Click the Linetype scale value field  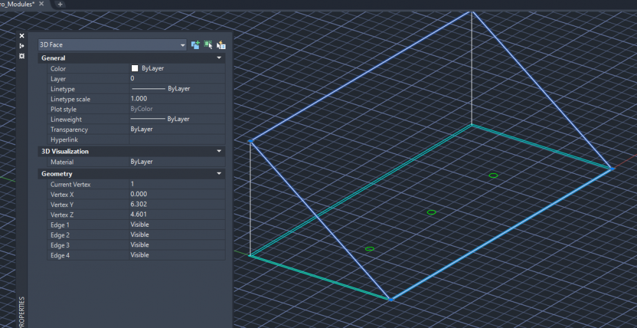(176, 99)
